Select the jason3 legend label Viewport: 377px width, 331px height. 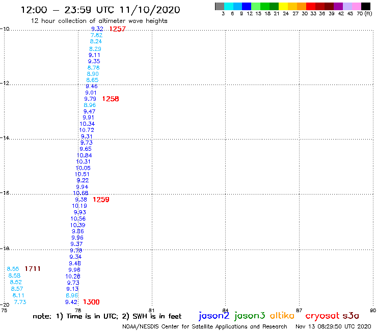click(250, 316)
